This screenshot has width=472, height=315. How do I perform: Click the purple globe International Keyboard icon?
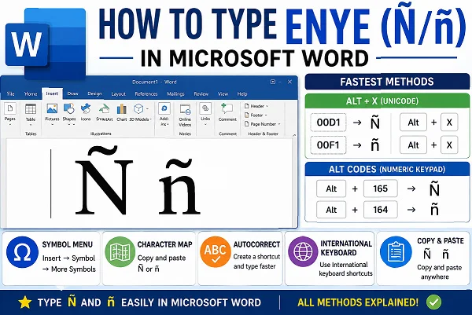303,251
